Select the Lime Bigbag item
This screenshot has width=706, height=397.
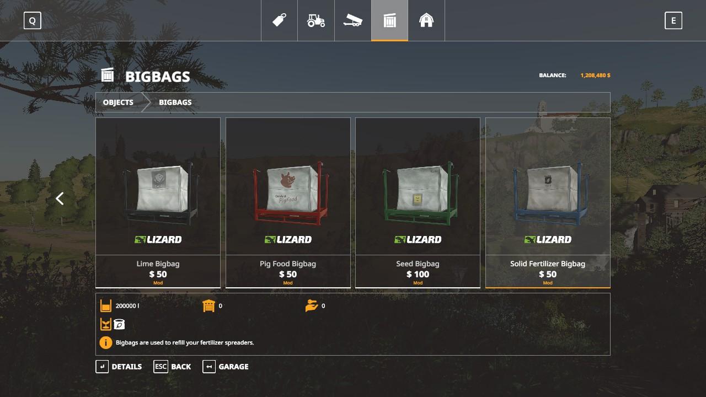[x=158, y=202]
